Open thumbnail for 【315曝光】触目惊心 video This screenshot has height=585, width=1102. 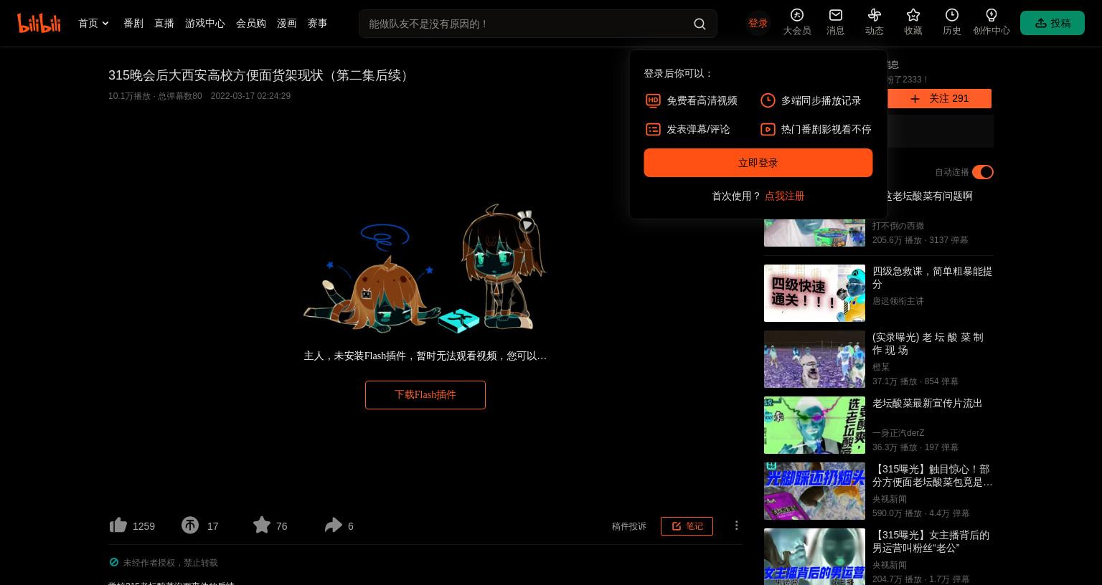(x=814, y=491)
